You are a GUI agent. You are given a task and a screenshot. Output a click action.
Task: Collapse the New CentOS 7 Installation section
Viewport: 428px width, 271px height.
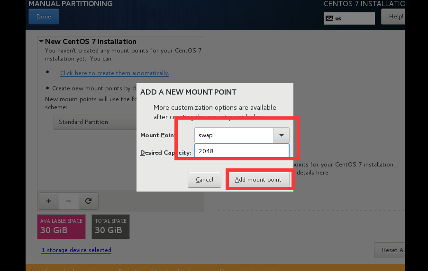pyautogui.click(x=42, y=42)
